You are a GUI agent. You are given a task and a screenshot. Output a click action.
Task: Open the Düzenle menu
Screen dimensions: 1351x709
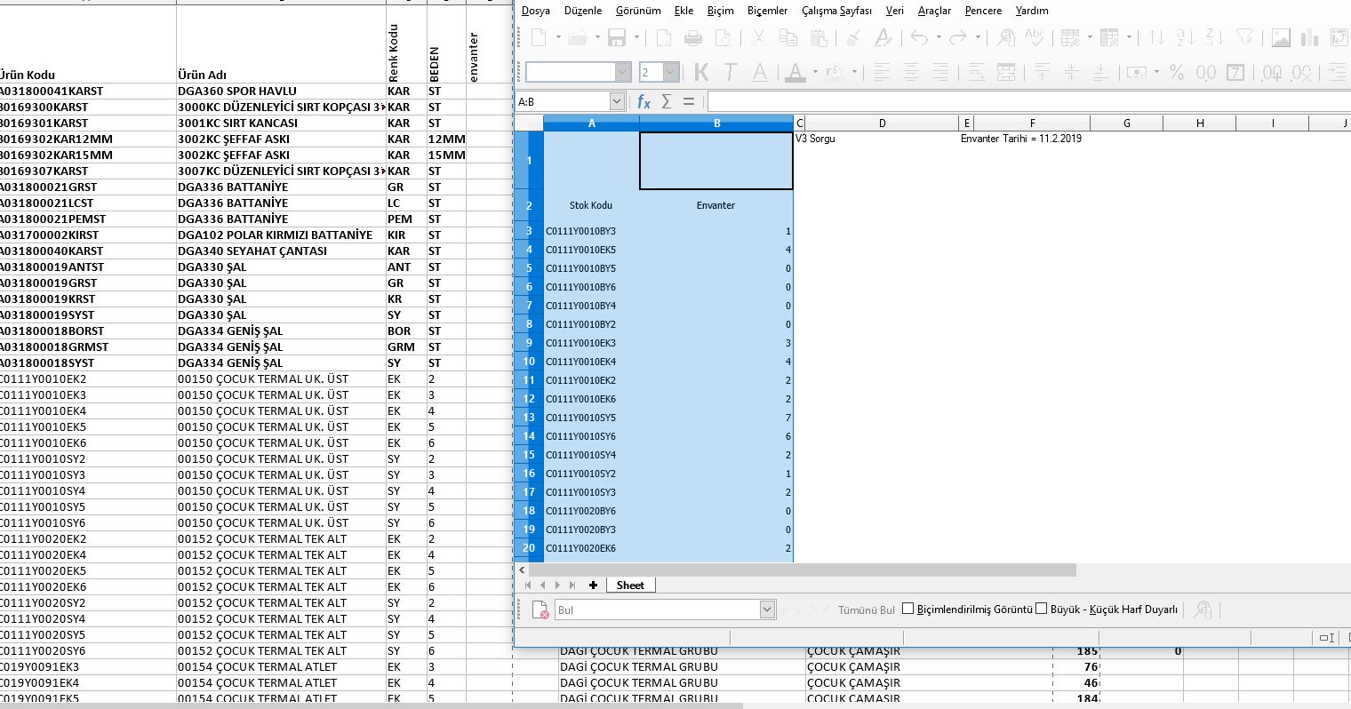pos(583,11)
